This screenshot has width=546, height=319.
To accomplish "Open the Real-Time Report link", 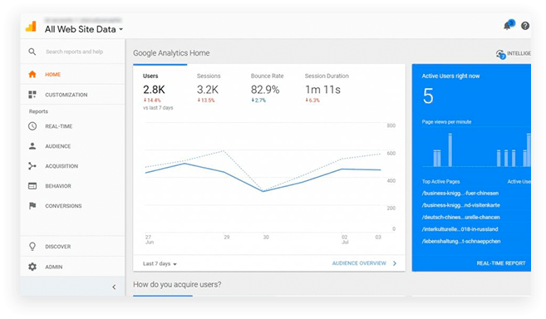I will (x=501, y=263).
